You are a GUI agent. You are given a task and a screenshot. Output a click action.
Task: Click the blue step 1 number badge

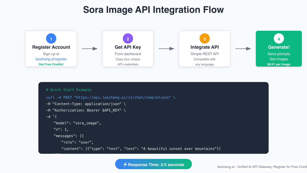pos(51,38)
